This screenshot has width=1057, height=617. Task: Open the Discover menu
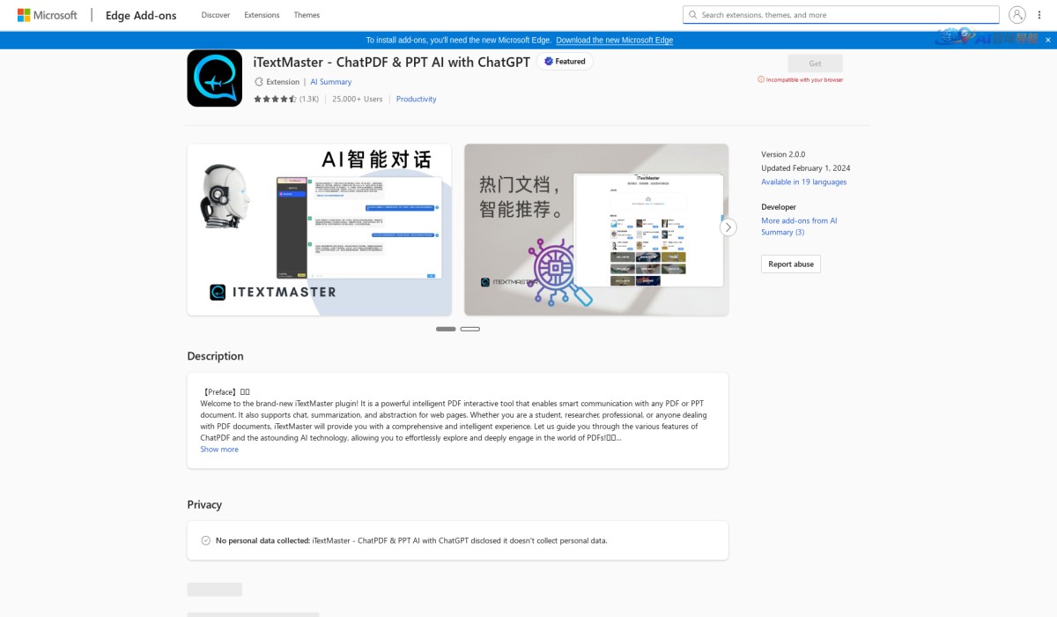click(215, 14)
